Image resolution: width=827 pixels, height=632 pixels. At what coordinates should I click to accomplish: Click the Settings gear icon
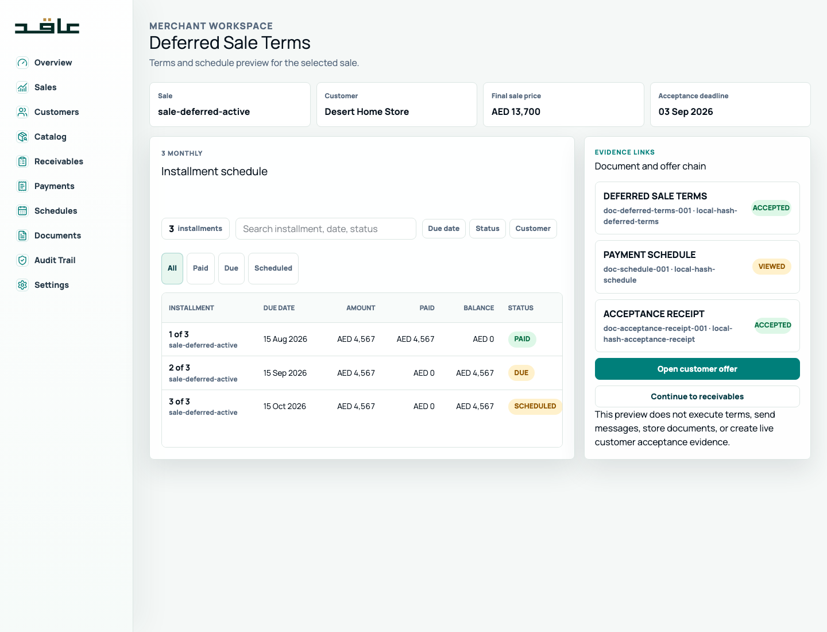22,285
